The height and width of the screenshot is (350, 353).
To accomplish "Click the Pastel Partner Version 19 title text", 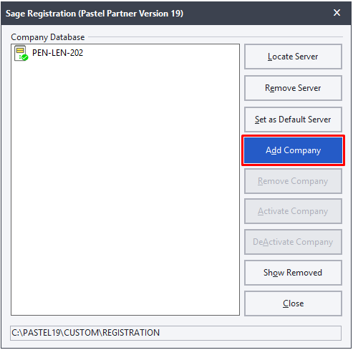I will 131,14.
